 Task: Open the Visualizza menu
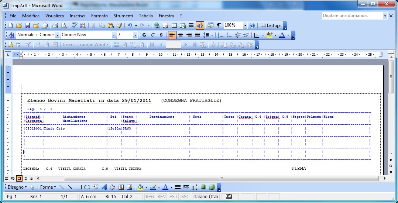coord(55,16)
